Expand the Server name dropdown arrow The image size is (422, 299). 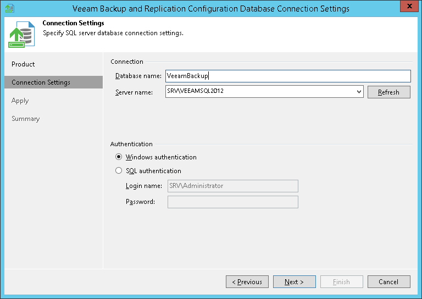[358, 92]
